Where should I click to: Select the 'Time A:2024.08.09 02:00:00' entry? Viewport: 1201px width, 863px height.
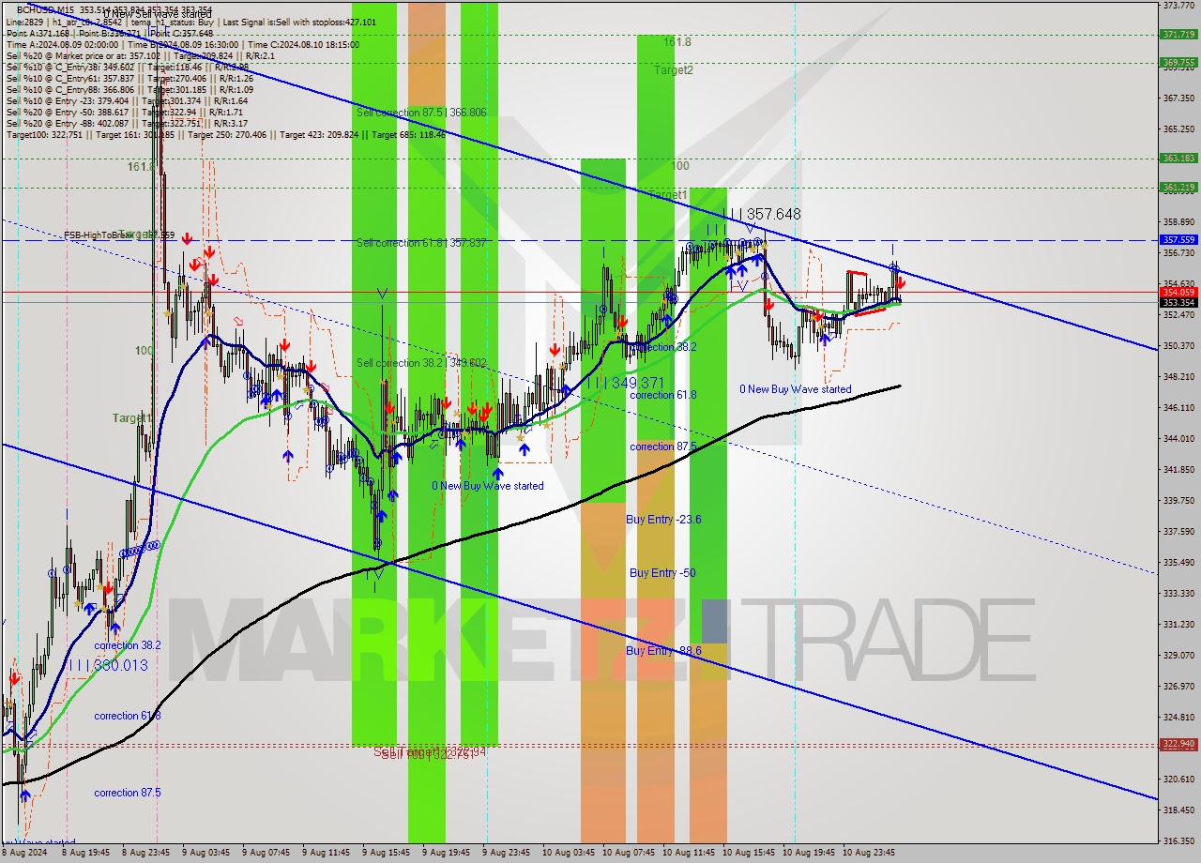coord(62,44)
